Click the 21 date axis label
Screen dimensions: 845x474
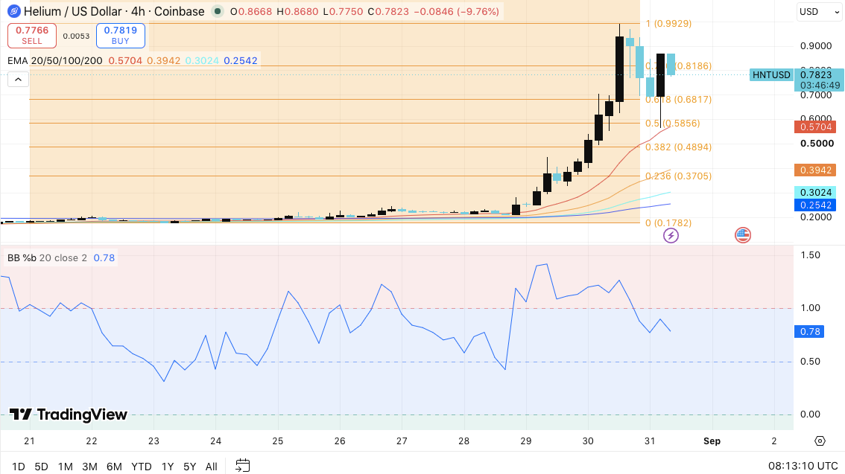point(29,441)
